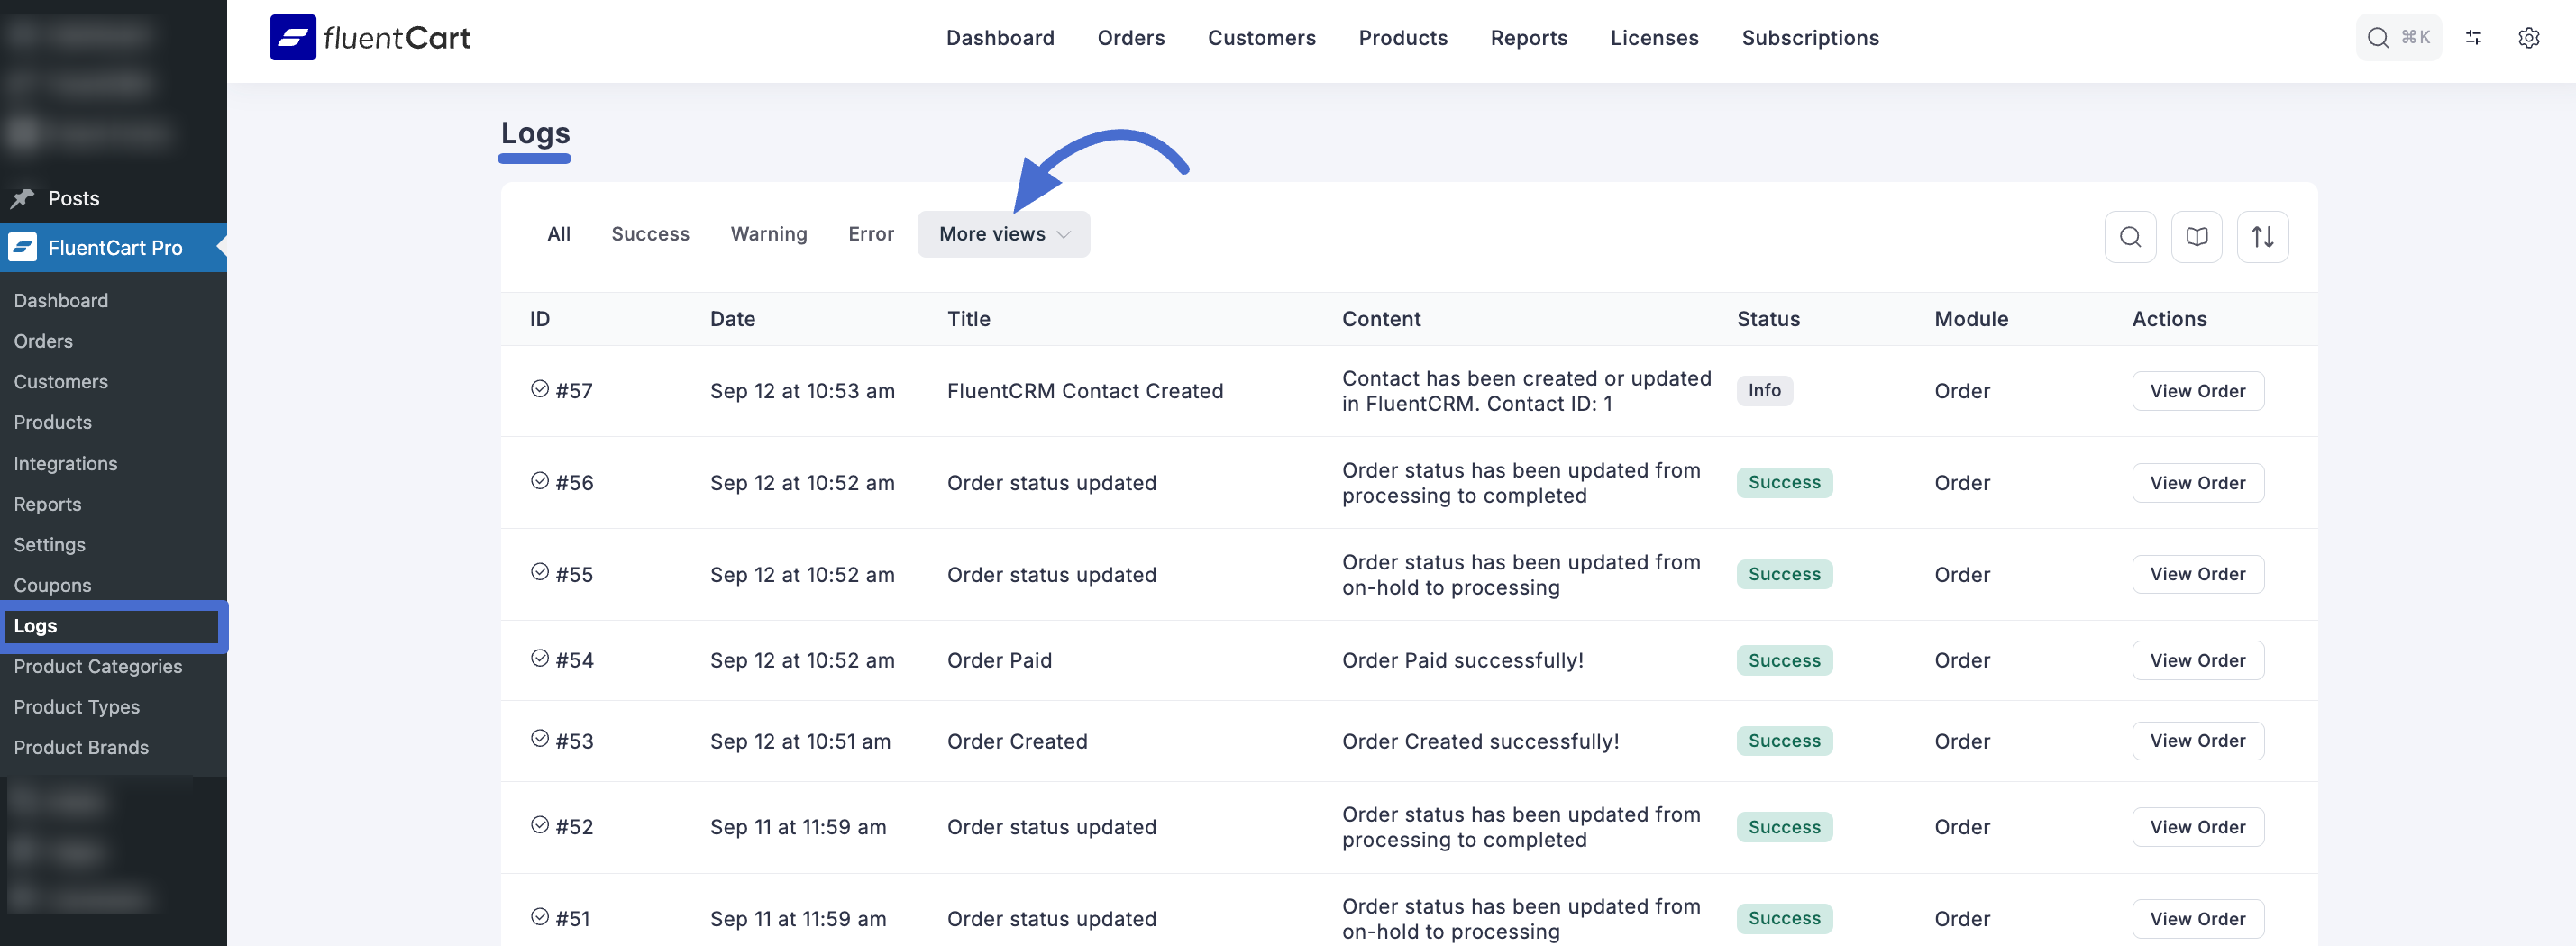Filter logs by the Warning tab
Image resolution: width=2576 pixels, height=946 pixels.
click(x=768, y=234)
